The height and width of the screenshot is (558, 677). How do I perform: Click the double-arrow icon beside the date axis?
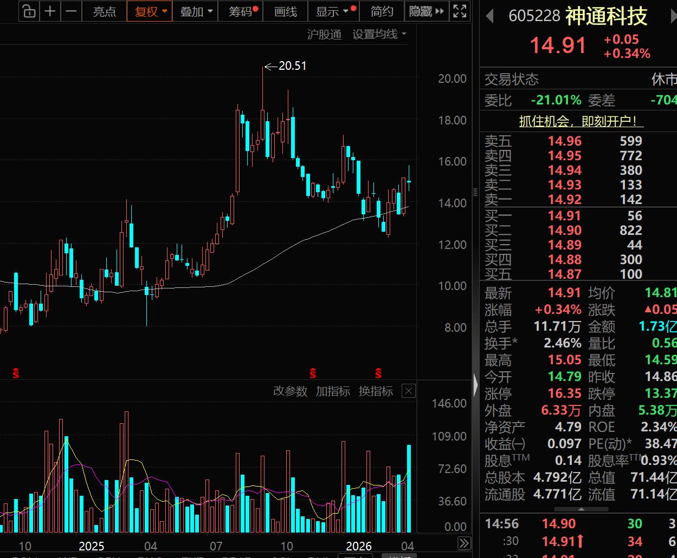tap(464, 543)
